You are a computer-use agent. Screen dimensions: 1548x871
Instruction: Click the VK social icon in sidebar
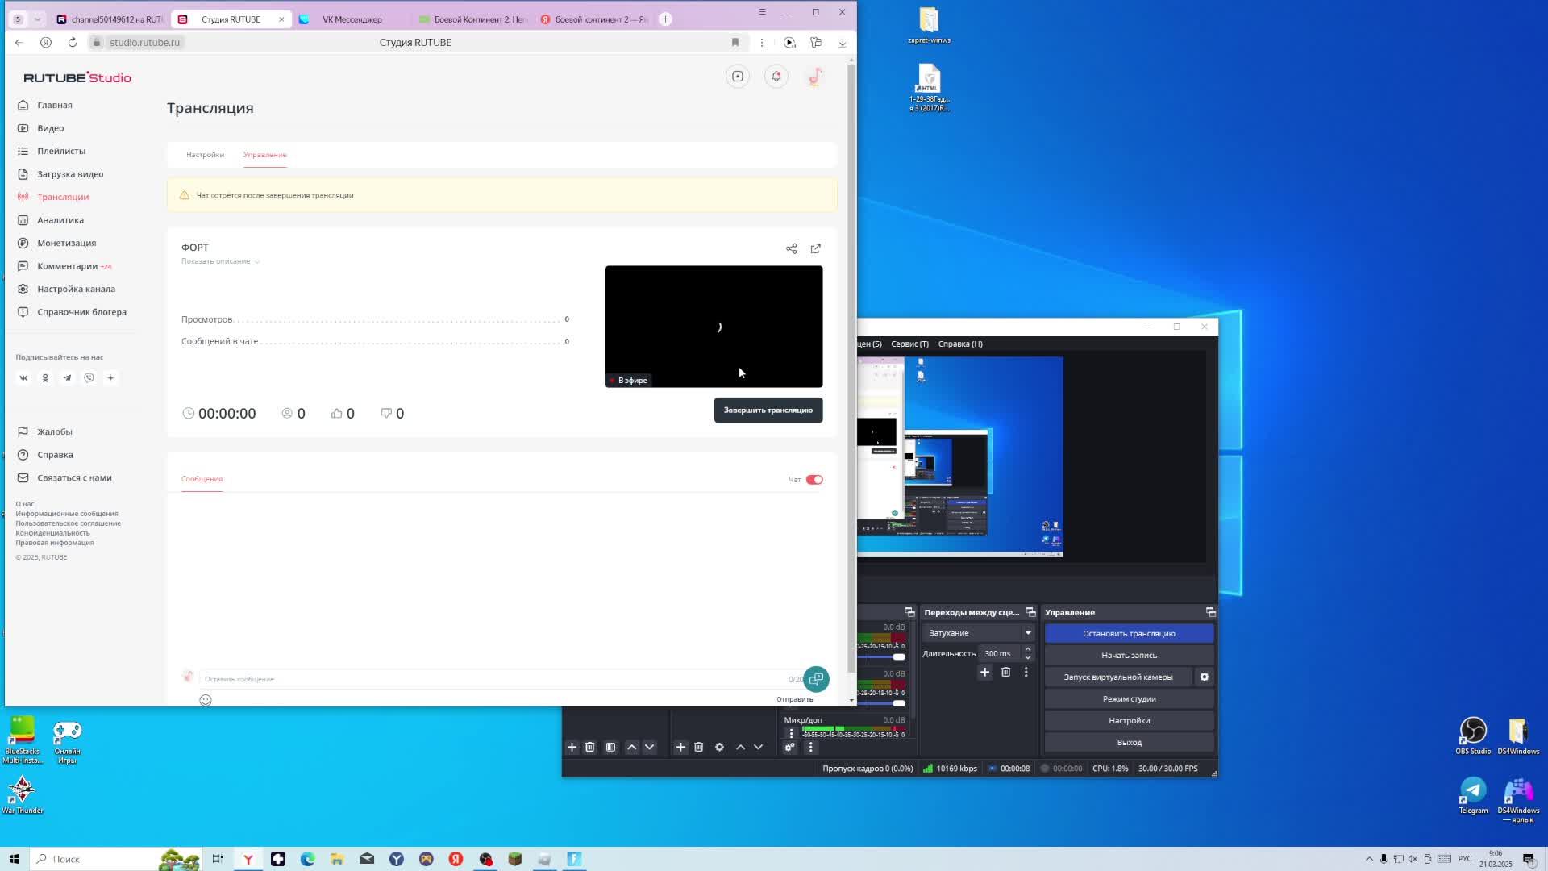pos(23,378)
